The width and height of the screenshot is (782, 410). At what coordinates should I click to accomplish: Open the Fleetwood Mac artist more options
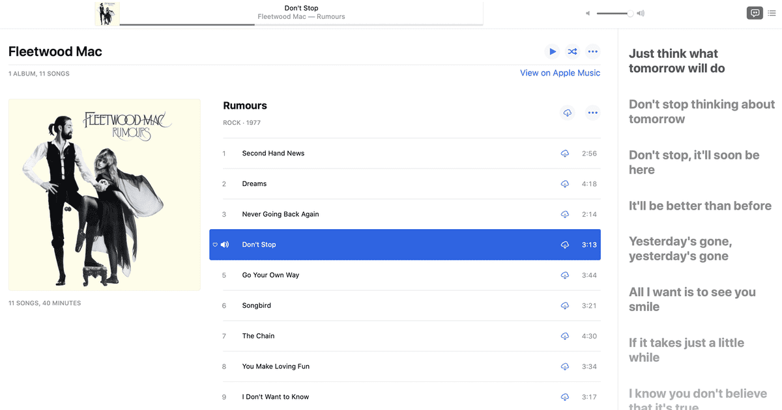592,51
